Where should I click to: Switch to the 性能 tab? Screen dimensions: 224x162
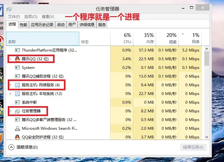pos(24,25)
